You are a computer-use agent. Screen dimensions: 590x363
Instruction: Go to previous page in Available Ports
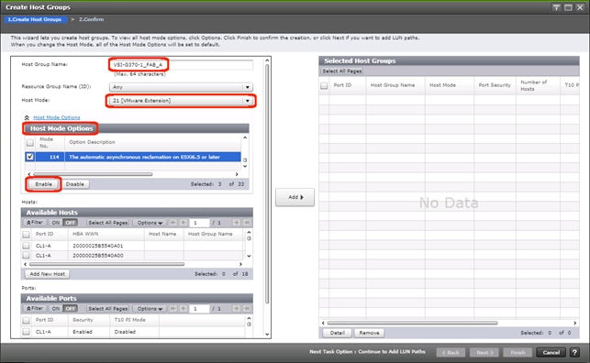[184, 309]
